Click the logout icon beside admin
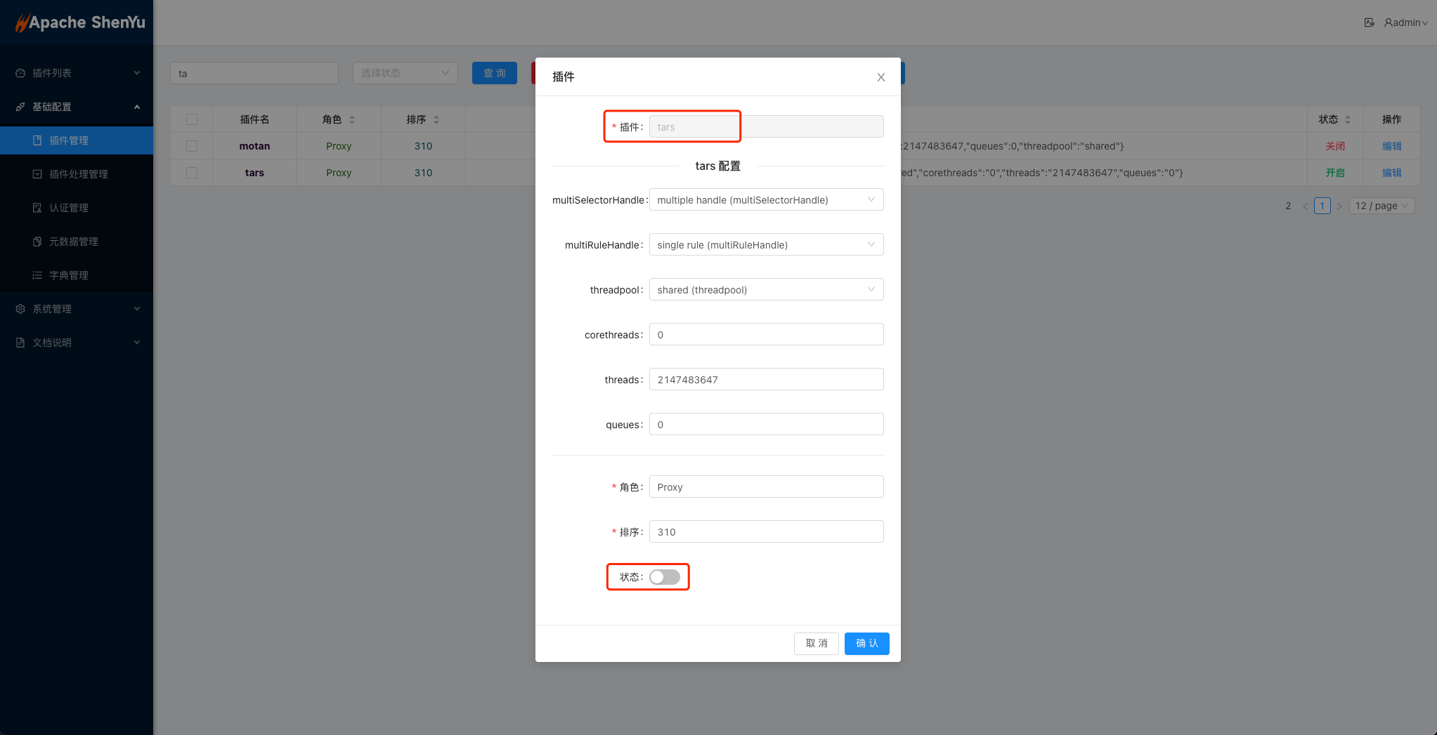1437x735 pixels. tap(1369, 22)
